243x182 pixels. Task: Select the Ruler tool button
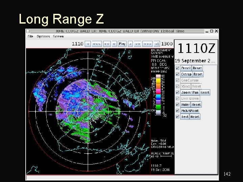point(185,104)
